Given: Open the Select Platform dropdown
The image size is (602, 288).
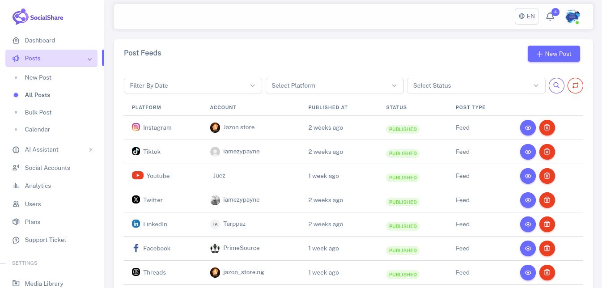Looking at the screenshot, I should pyautogui.click(x=335, y=85).
